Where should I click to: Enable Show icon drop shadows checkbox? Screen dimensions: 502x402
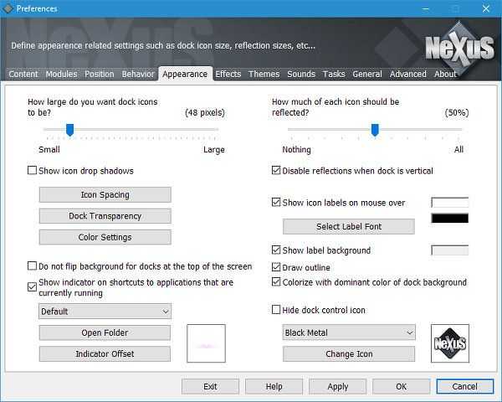click(33, 171)
